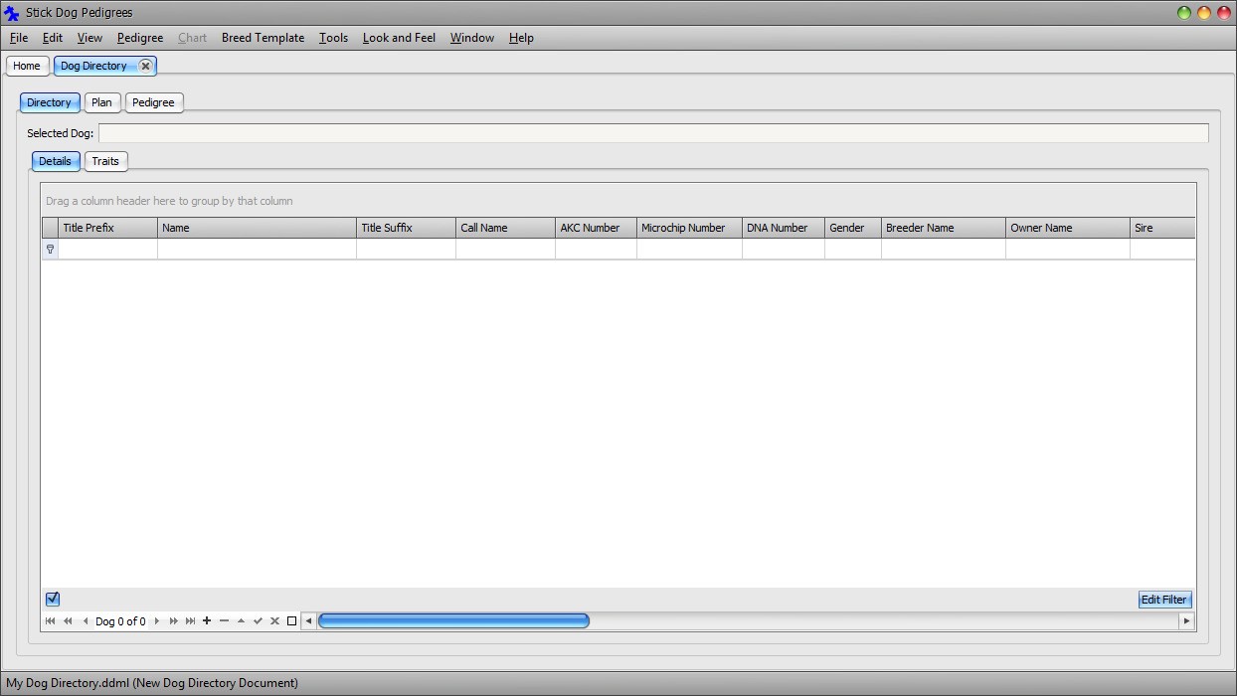Toggle the filter enabled checkbox

tap(53, 599)
